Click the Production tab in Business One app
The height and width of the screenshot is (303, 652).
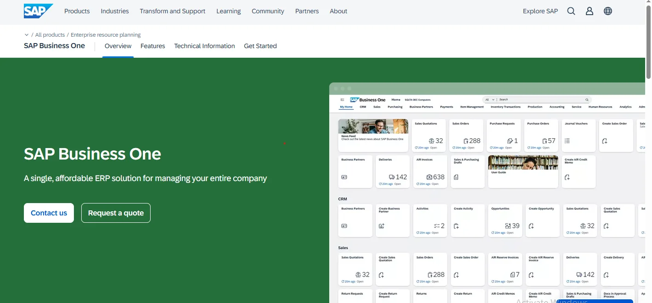(535, 107)
